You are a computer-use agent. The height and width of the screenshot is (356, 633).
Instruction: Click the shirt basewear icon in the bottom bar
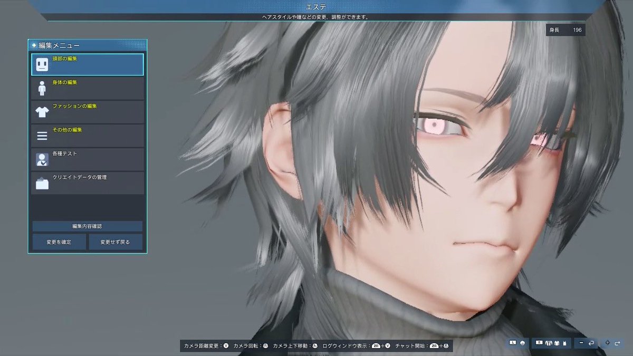pos(557,343)
